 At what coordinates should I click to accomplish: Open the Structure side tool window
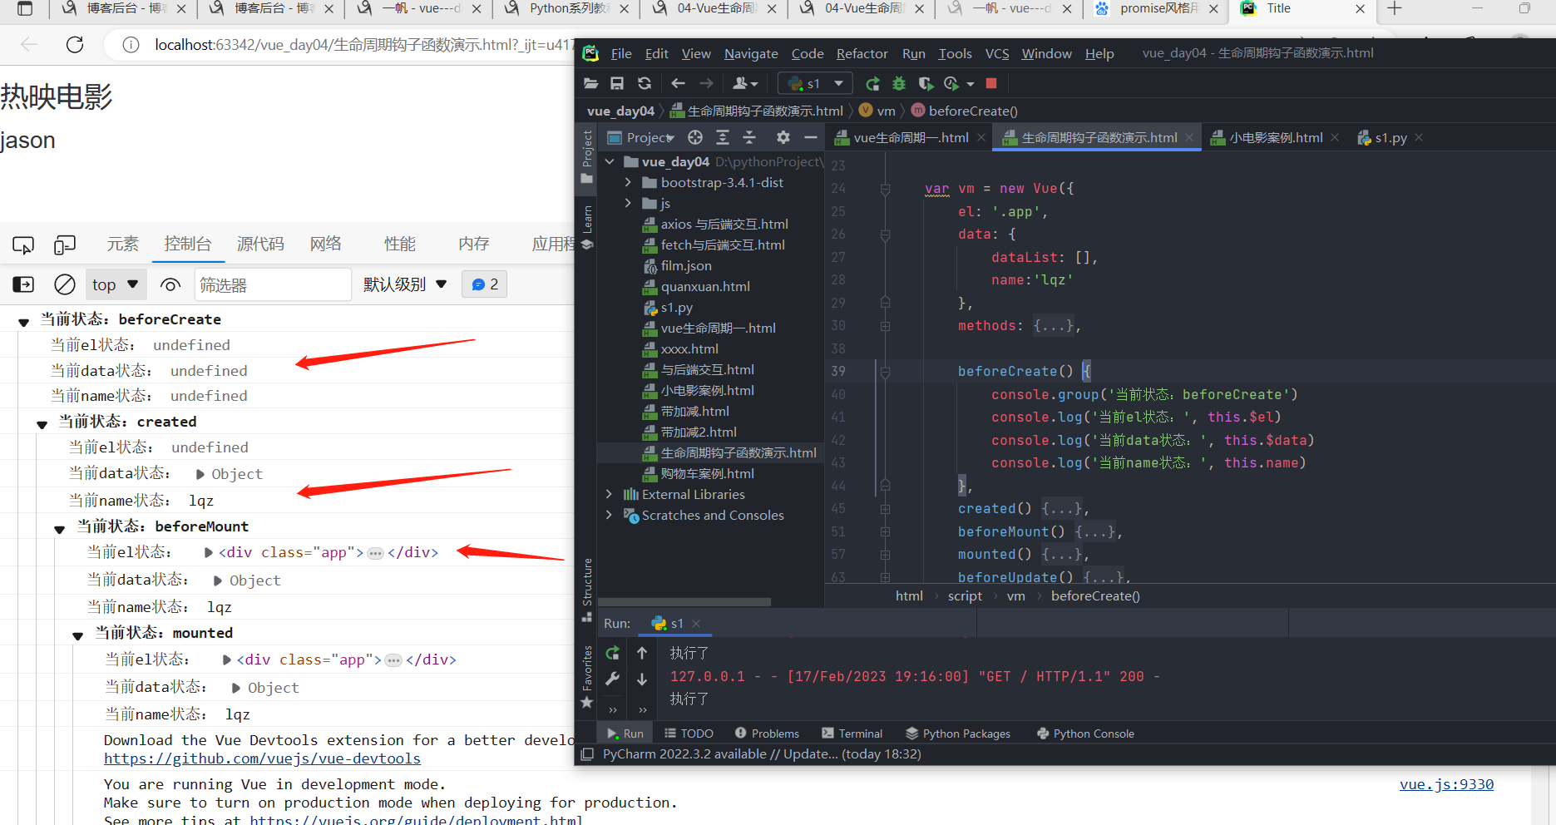pos(587,589)
